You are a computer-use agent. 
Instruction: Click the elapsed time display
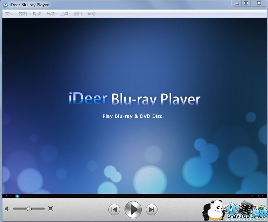(9, 196)
